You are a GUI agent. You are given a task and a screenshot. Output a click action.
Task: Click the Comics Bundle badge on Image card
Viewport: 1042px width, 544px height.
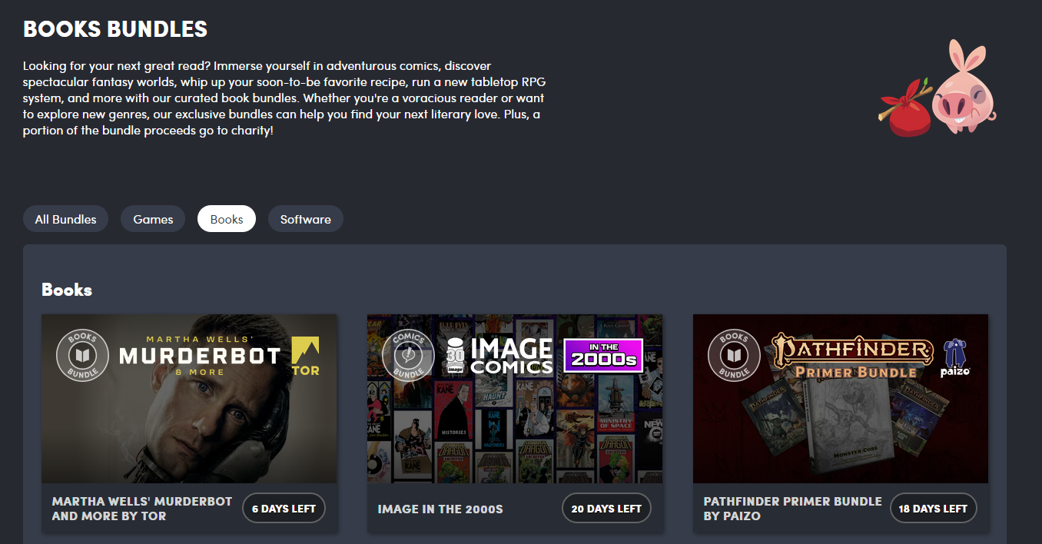click(408, 356)
